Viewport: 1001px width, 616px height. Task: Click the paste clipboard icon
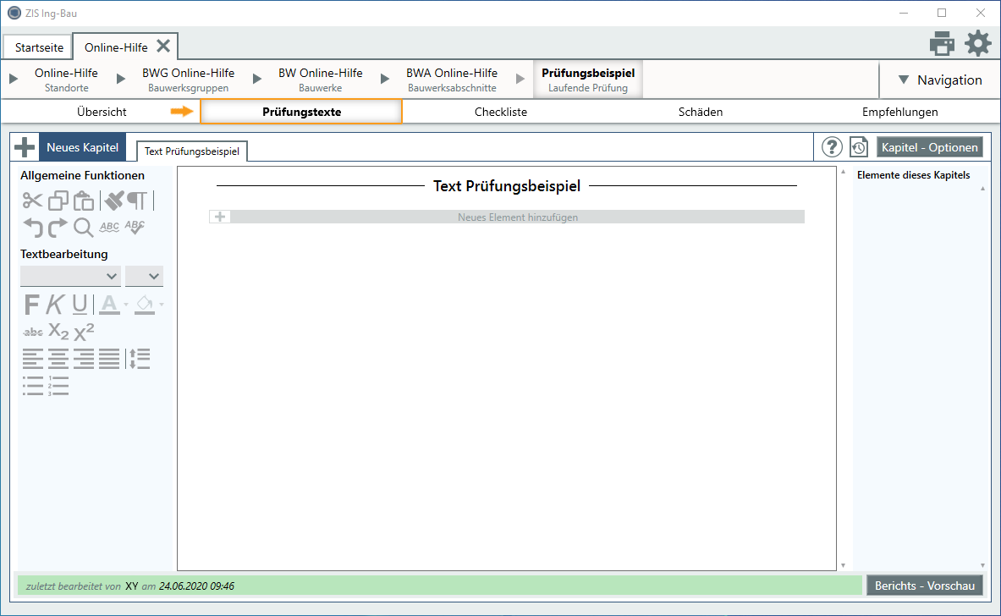point(83,201)
